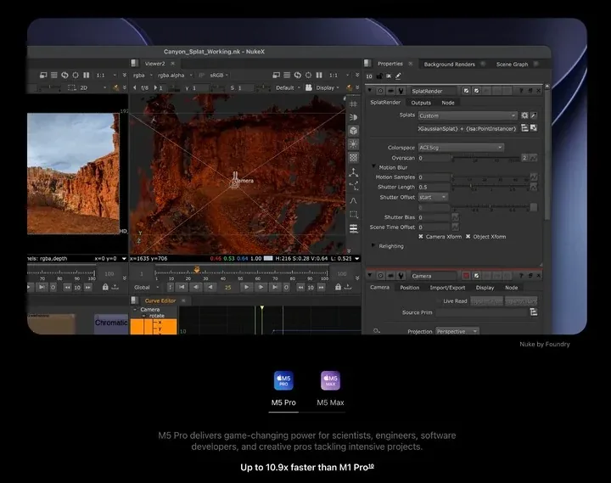Play backward in Viewer2 timeline
The image size is (611, 483).
(210, 287)
